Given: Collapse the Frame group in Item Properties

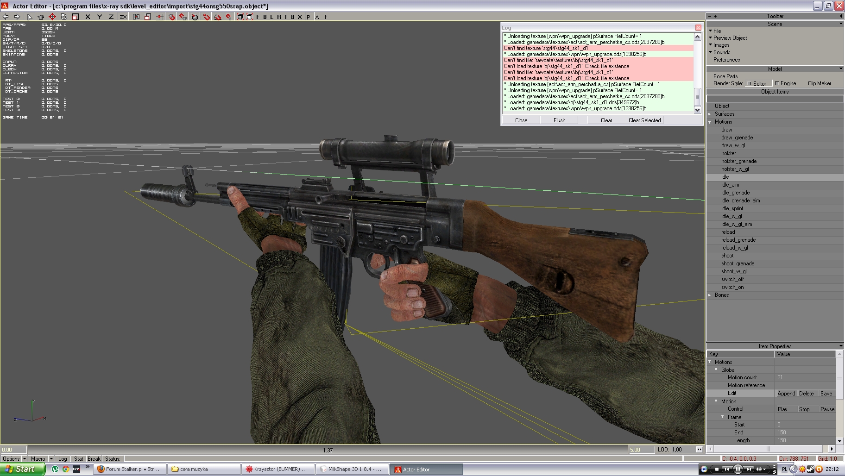Looking at the screenshot, I should pyautogui.click(x=723, y=417).
